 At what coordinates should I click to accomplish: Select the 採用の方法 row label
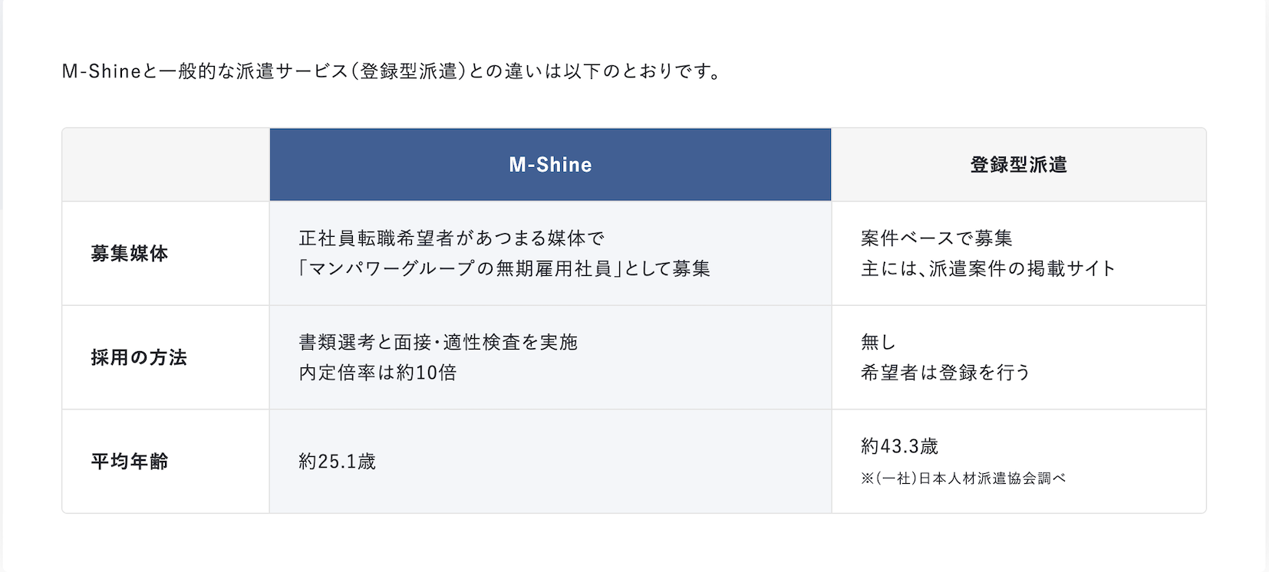pyautogui.click(x=139, y=358)
